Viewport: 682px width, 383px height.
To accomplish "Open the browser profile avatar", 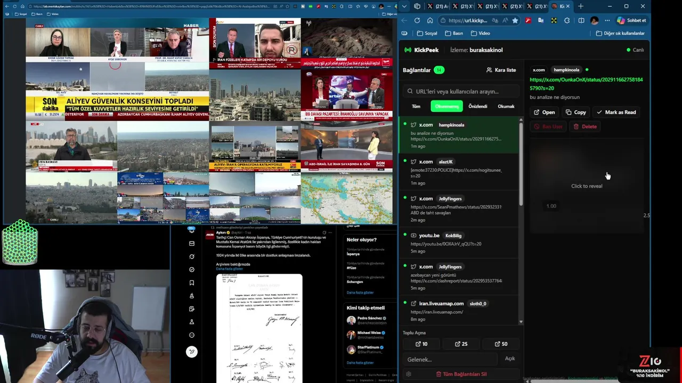I will pos(595,20).
